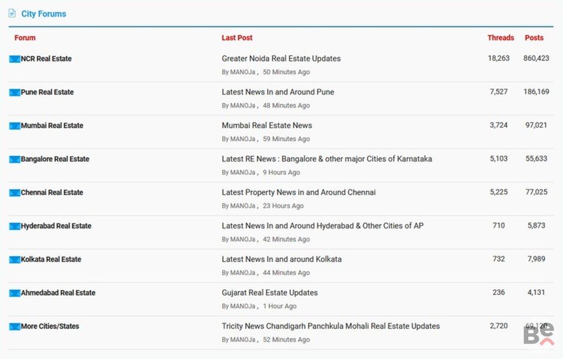Screen dimensions: 563x359
Task: Click the envelope icon beside Ahmedabad Real Estate
Action: pos(14,294)
